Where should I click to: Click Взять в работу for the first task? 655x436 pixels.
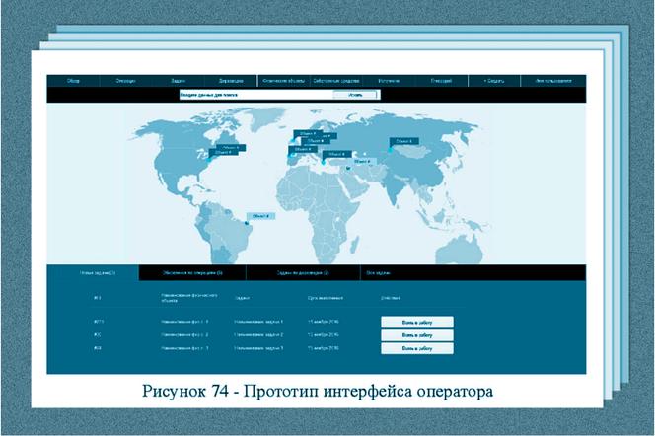(x=416, y=322)
